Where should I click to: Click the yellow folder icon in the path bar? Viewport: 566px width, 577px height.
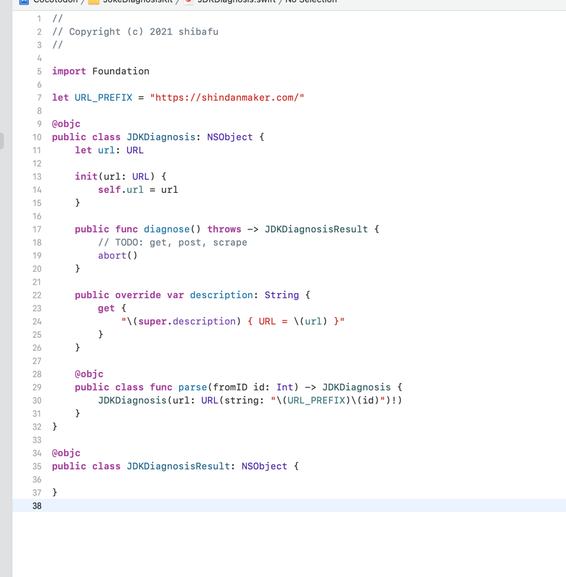pyautogui.click(x=93, y=1)
